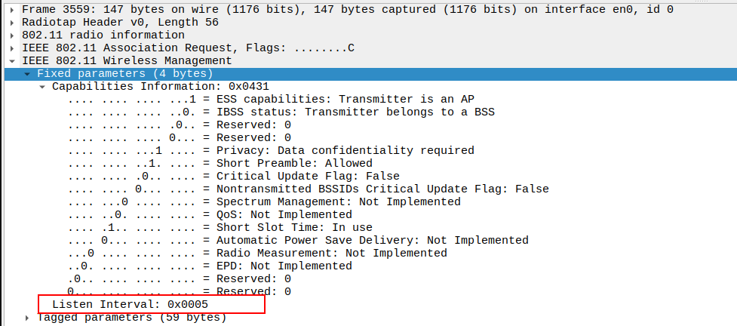Click the Short Preamble: Allowed line
This screenshot has width=737, height=326.
pos(294,164)
